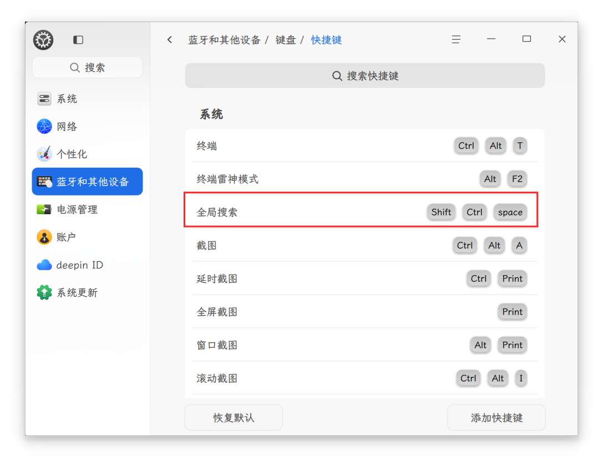
Task: Toggle the sidebar collapse icon
Action: 78,39
